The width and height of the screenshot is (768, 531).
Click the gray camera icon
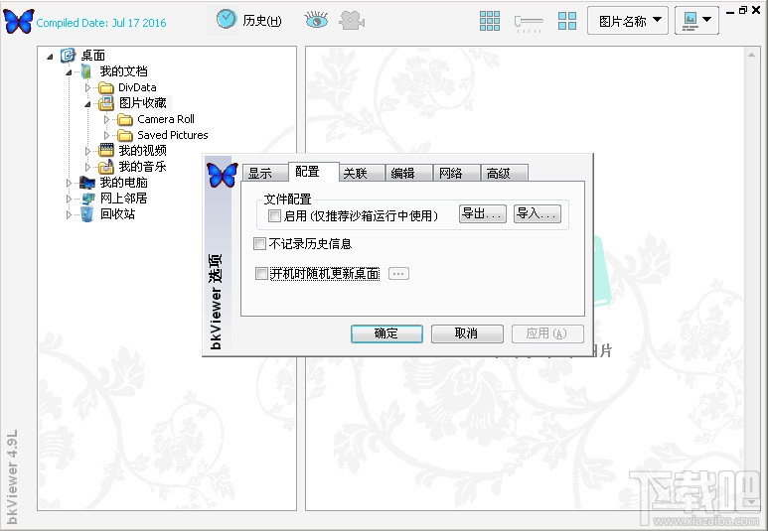coord(352,21)
